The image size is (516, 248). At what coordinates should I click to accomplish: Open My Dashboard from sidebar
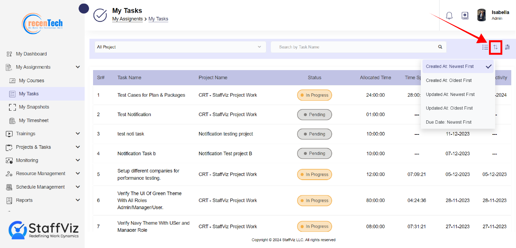31,54
